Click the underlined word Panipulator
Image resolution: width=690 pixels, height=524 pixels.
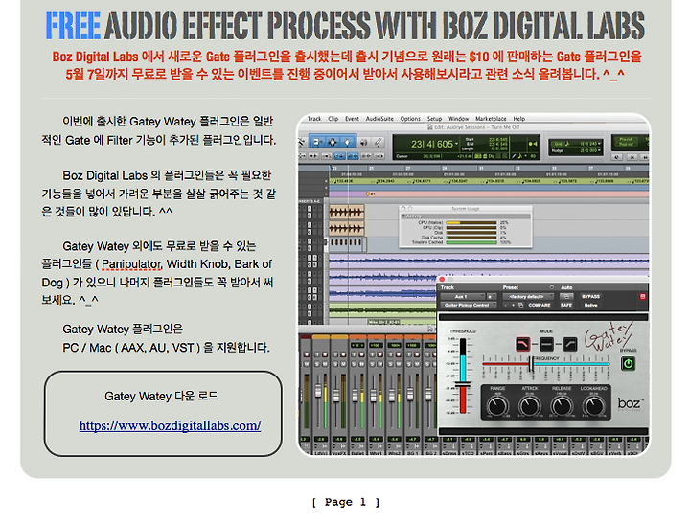coord(131,264)
